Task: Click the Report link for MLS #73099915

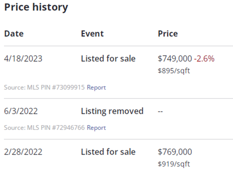Action: click(96, 88)
